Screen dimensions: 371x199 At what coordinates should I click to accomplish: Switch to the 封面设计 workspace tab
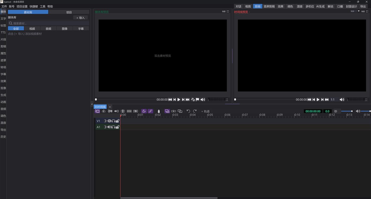(x=351, y=6)
